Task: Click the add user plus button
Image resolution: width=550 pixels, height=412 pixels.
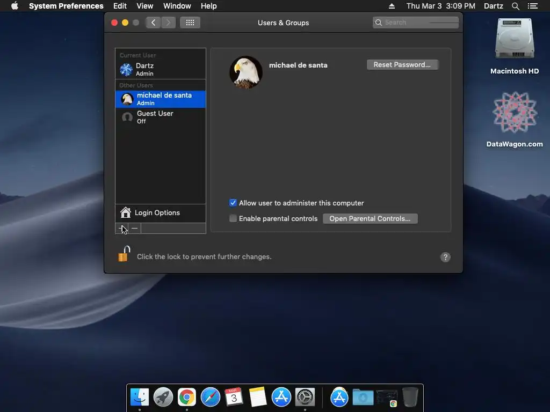Action: coord(122,229)
